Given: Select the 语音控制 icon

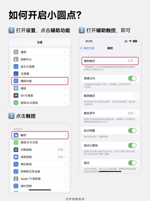Looking at the screenshot, I should [x=16, y=157].
